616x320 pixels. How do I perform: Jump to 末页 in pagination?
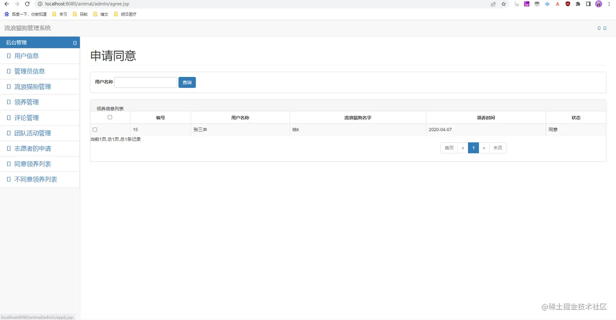tap(498, 148)
